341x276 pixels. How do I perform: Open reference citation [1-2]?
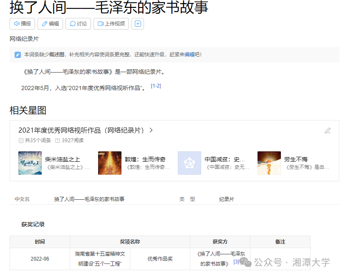[x=156, y=86]
